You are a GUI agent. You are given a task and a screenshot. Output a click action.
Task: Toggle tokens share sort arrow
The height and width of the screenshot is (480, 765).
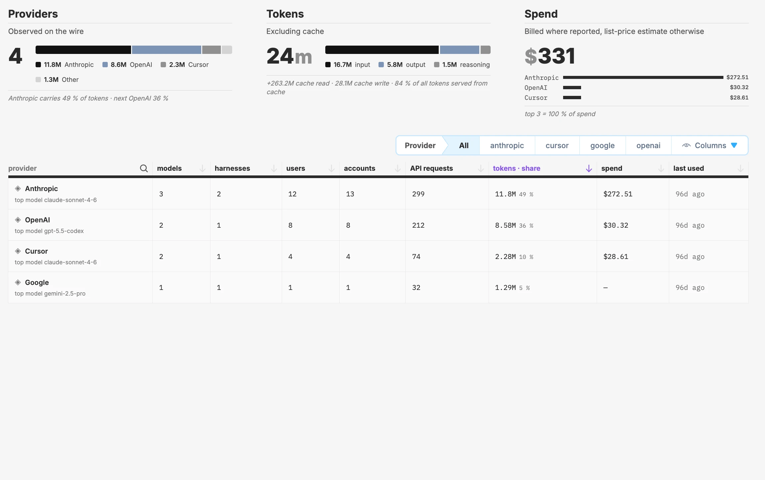[x=589, y=168]
